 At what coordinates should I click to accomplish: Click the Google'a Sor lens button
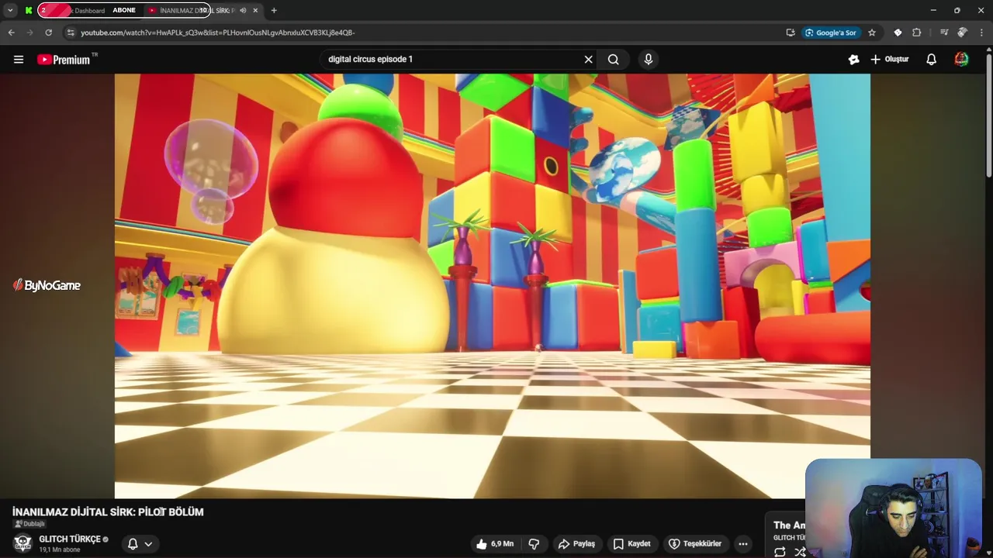tap(831, 33)
